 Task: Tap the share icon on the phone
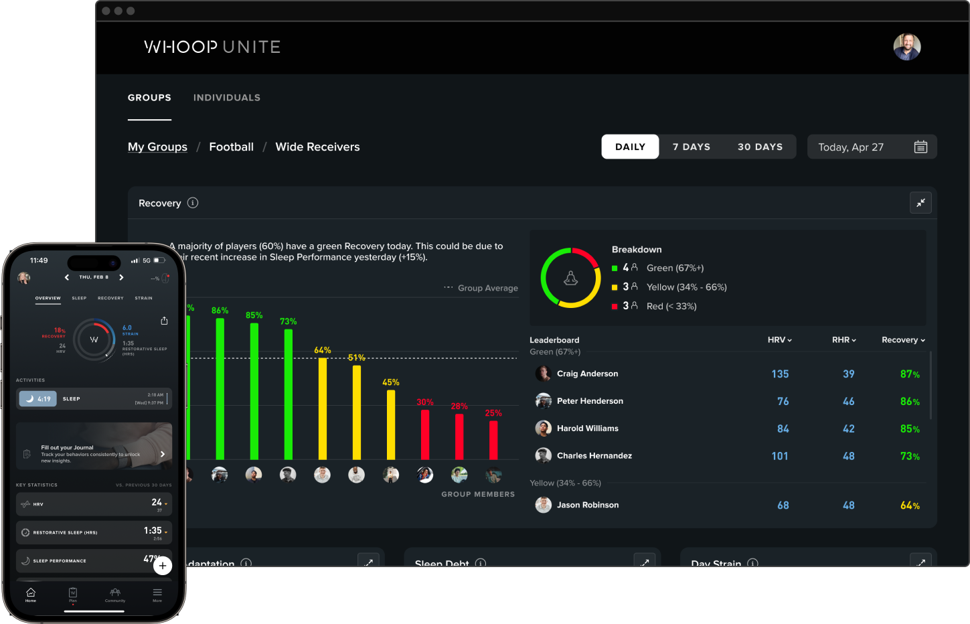pos(164,321)
